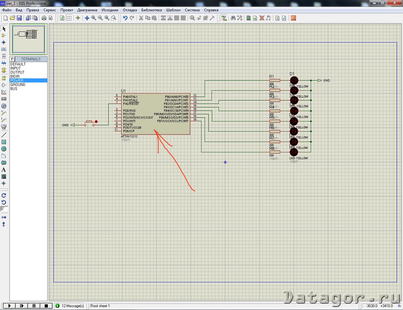The height and width of the screenshot is (310, 403).
Task: Open search and tag (binoculars) tool
Action: tap(233, 18)
